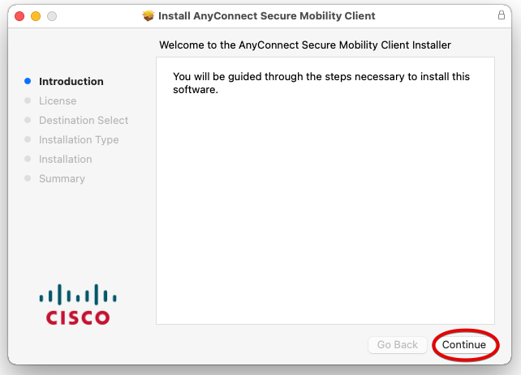Select the Summary step in sidebar
The image size is (521, 375).
pos(62,179)
